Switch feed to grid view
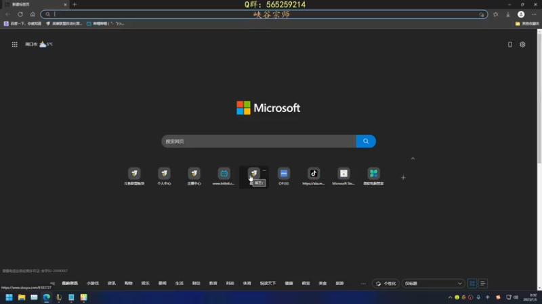 tap(472, 283)
